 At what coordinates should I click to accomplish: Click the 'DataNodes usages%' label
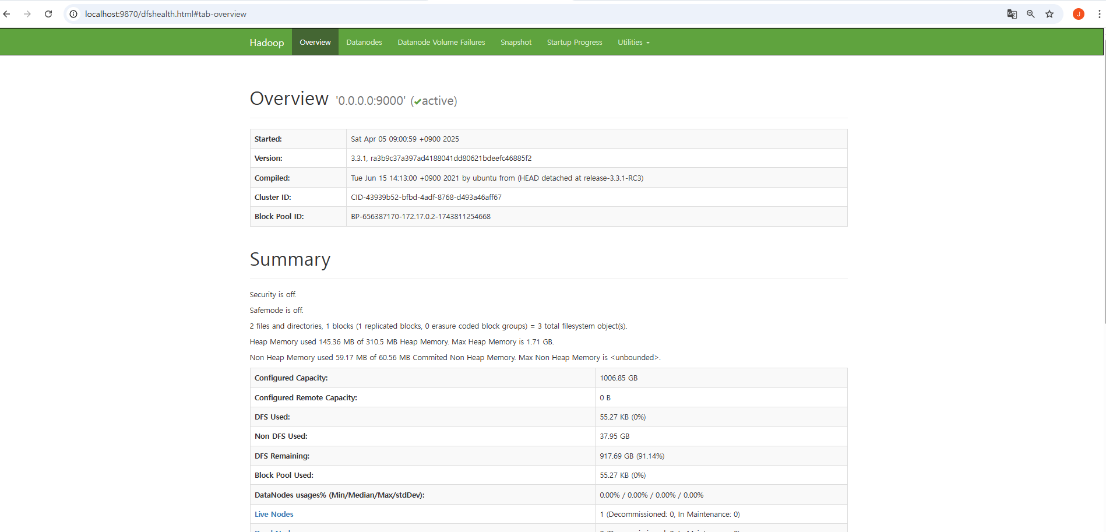click(x=340, y=495)
